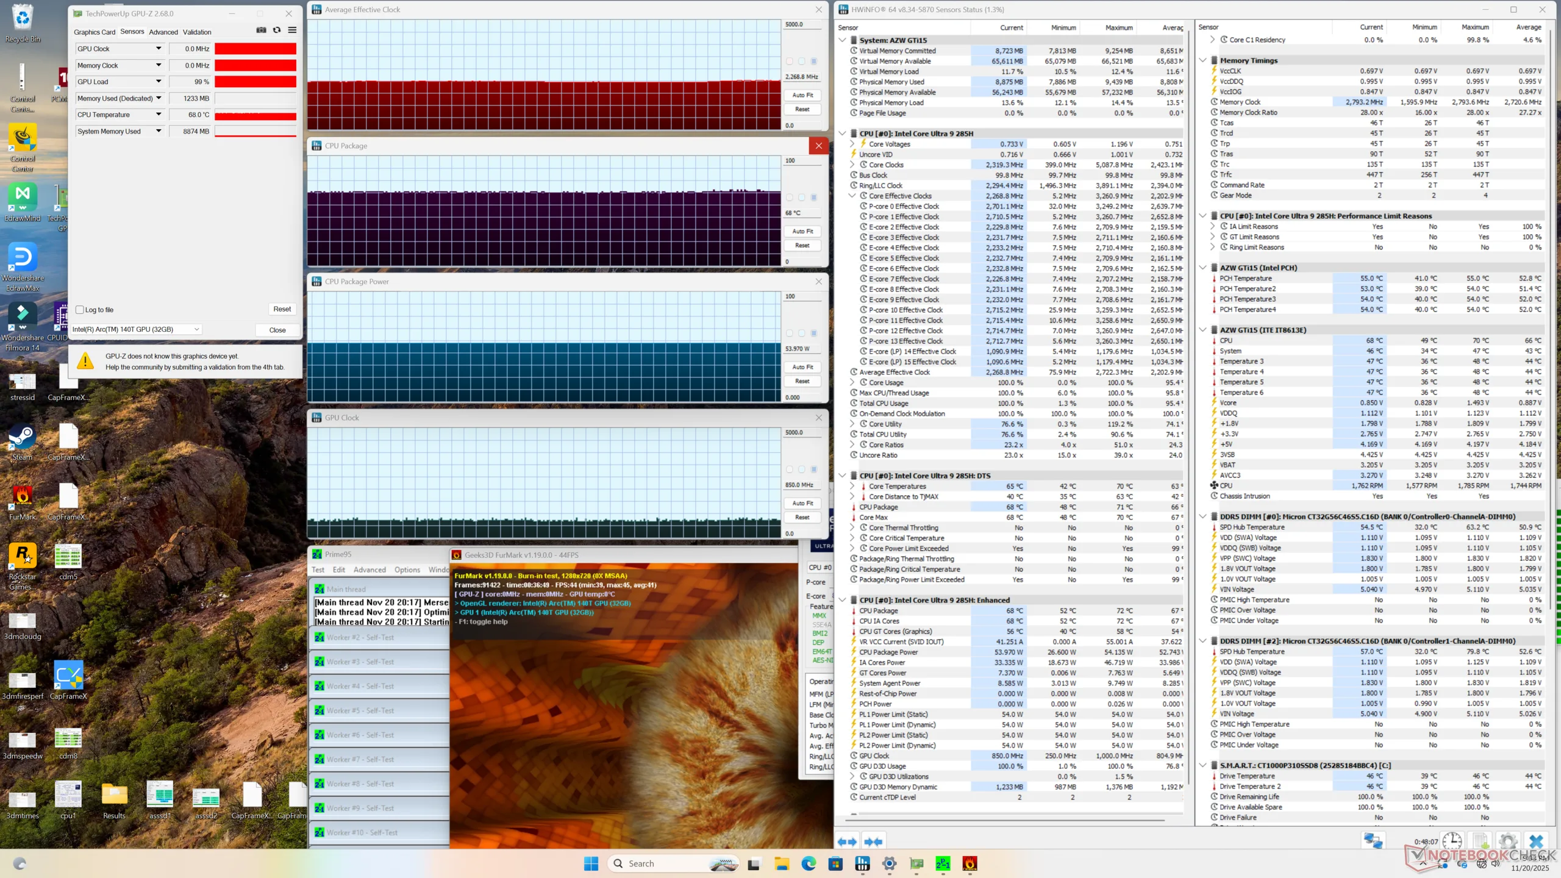Expand Core Temperatures sensor group
Image resolution: width=1561 pixels, height=878 pixels.
coord(852,486)
